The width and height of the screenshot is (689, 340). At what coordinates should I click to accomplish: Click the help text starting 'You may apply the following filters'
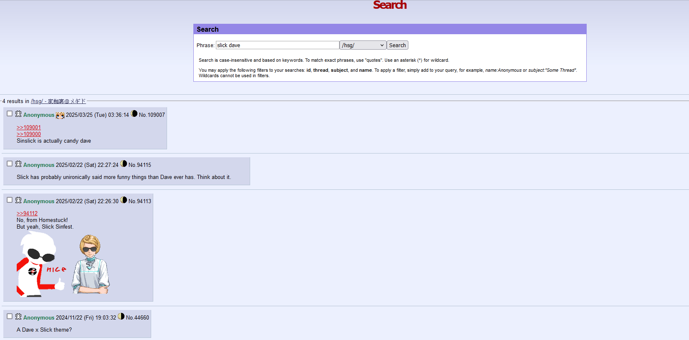tap(388, 73)
